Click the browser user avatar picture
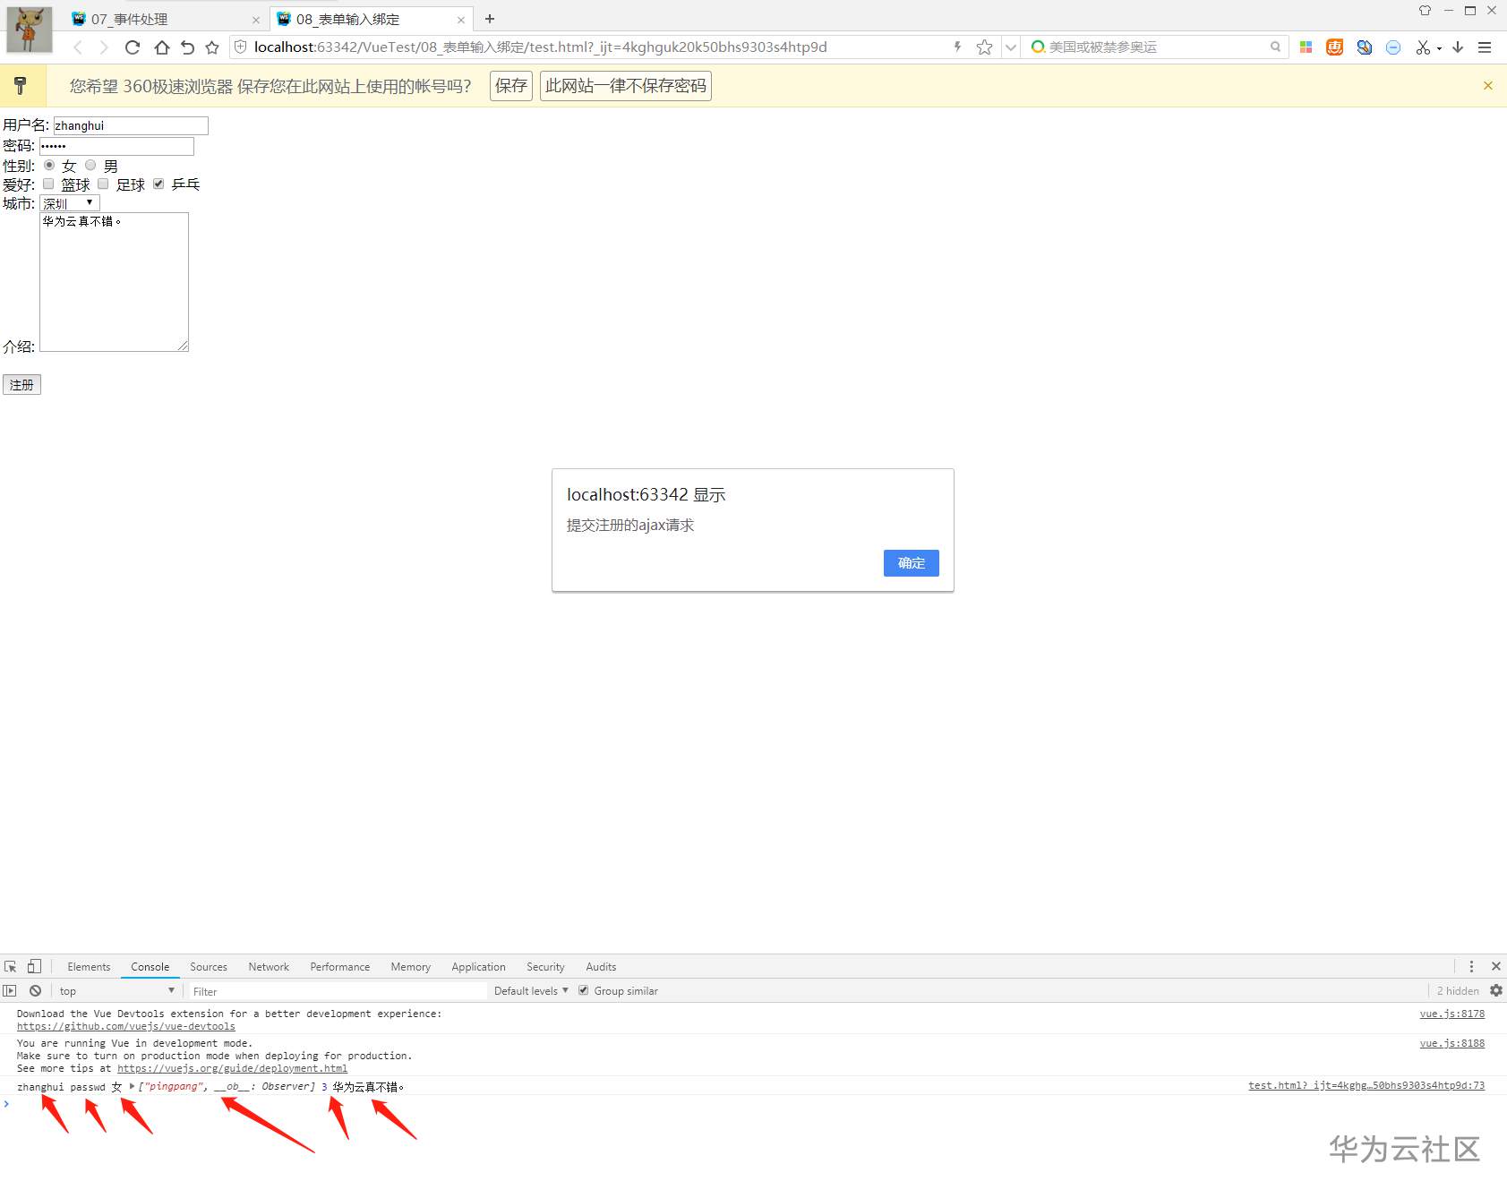 [x=30, y=30]
